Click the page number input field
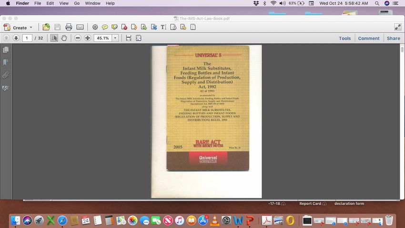 pos(27,38)
